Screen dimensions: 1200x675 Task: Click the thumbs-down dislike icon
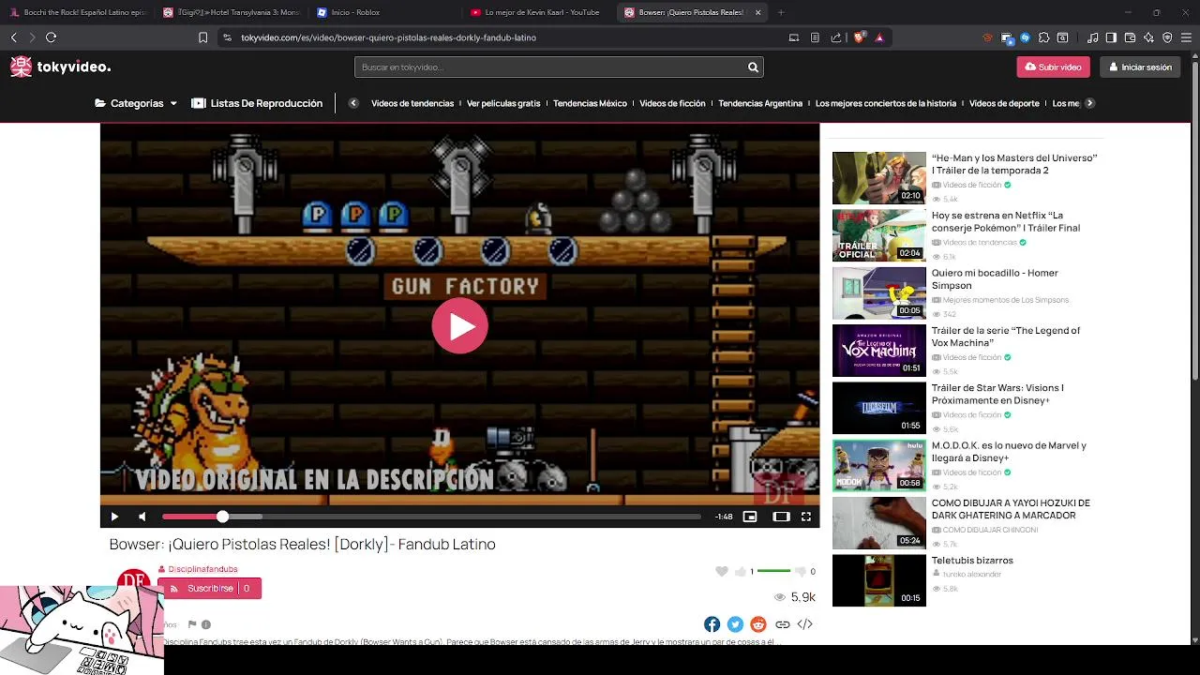pyautogui.click(x=800, y=571)
